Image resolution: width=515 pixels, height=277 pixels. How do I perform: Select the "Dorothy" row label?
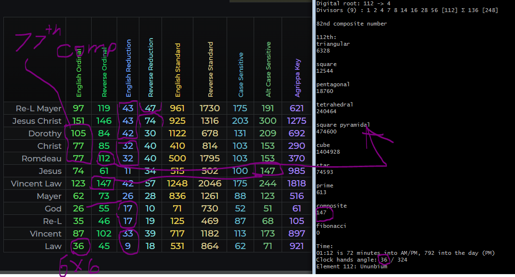(x=45, y=133)
